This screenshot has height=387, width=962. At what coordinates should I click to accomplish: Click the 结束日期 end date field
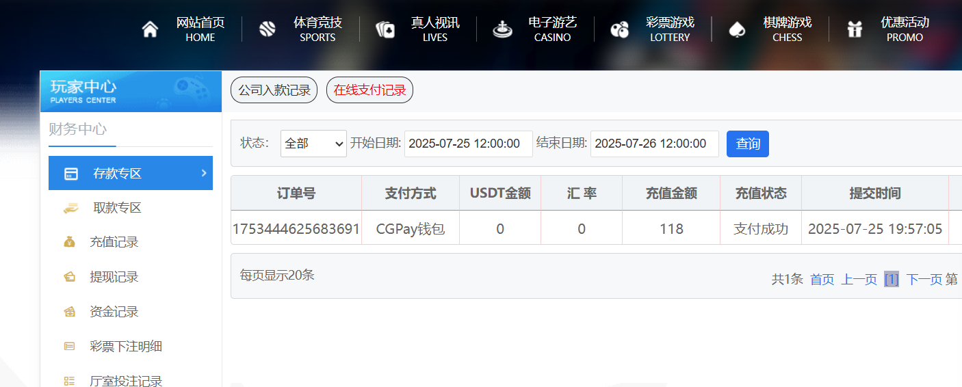click(x=654, y=144)
